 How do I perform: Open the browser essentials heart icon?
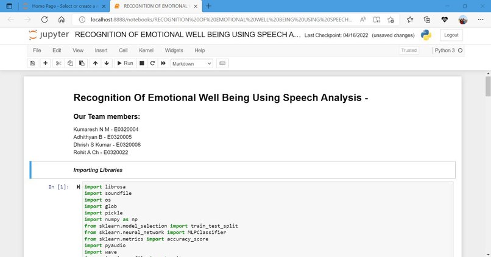(x=444, y=19)
